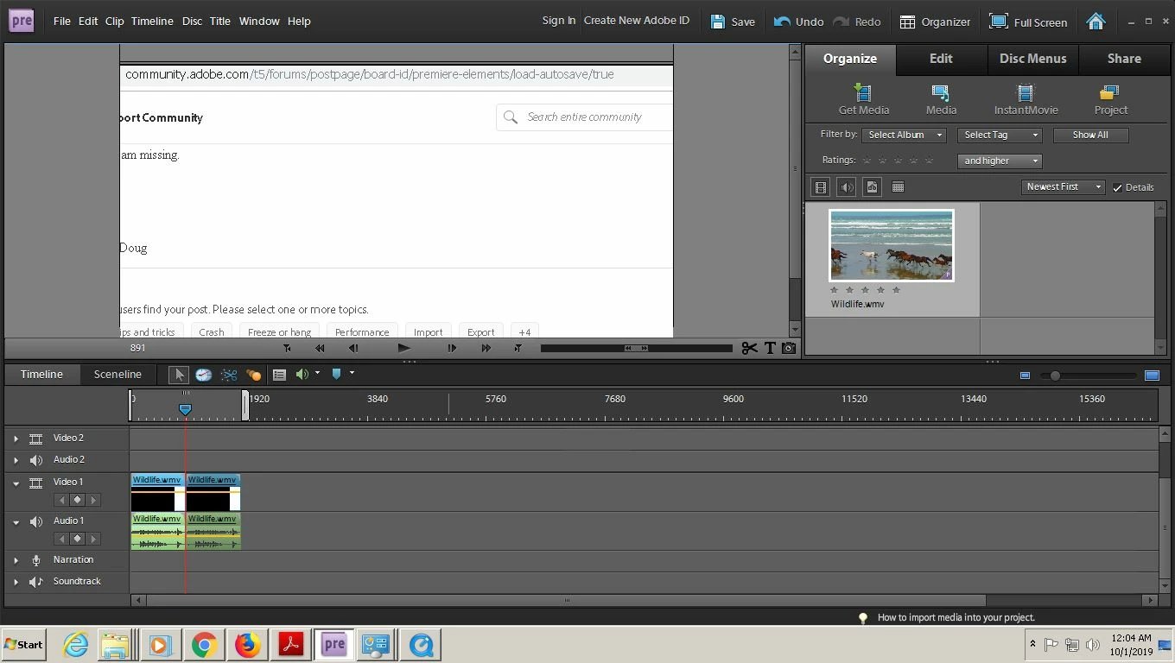Click the Audio 2 track speaker icon
1175x663 pixels.
point(36,460)
